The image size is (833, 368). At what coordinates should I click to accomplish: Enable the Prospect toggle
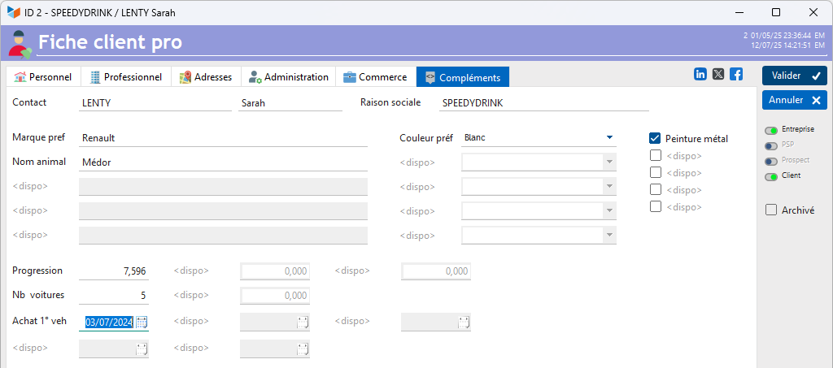(x=770, y=161)
